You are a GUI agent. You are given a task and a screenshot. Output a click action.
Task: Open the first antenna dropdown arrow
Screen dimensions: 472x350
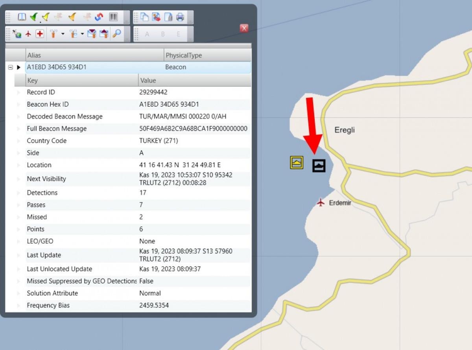[x=63, y=34]
